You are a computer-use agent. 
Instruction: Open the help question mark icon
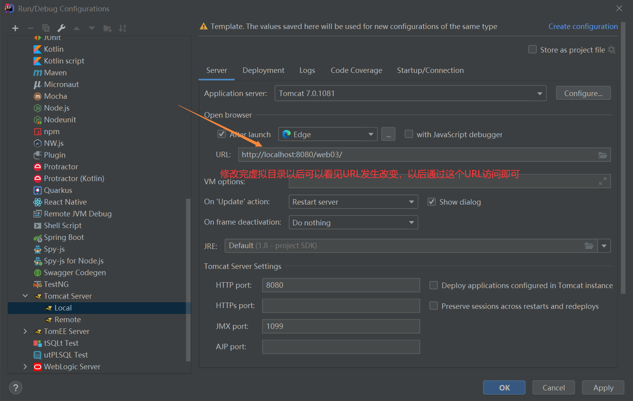(16, 388)
